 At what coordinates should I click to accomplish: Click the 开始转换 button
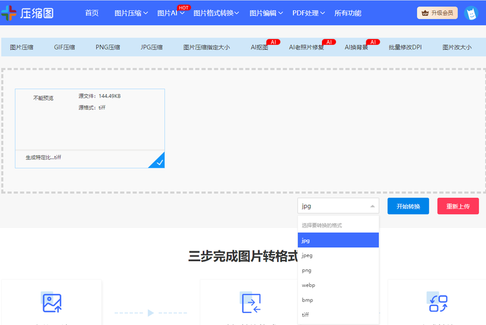(x=408, y=206)
